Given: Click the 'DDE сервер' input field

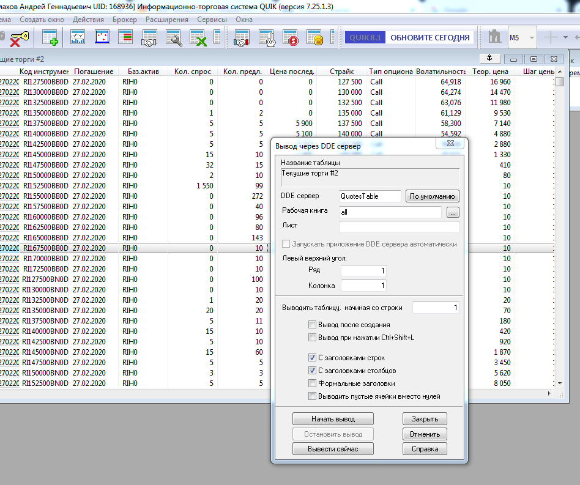Looking at the screenshot, I should pyautogui.click(x=370, y=196).
